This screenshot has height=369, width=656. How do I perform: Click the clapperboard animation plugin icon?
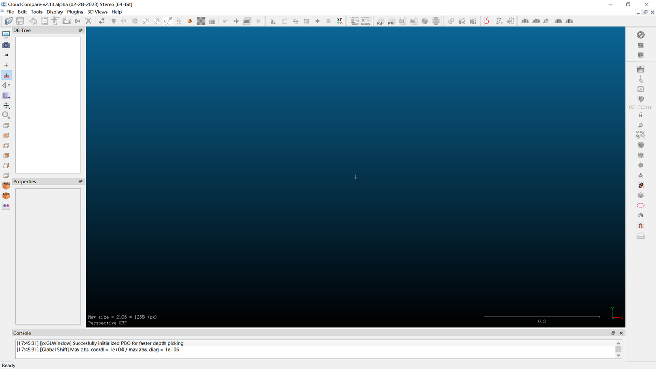[x=640, y=69]
